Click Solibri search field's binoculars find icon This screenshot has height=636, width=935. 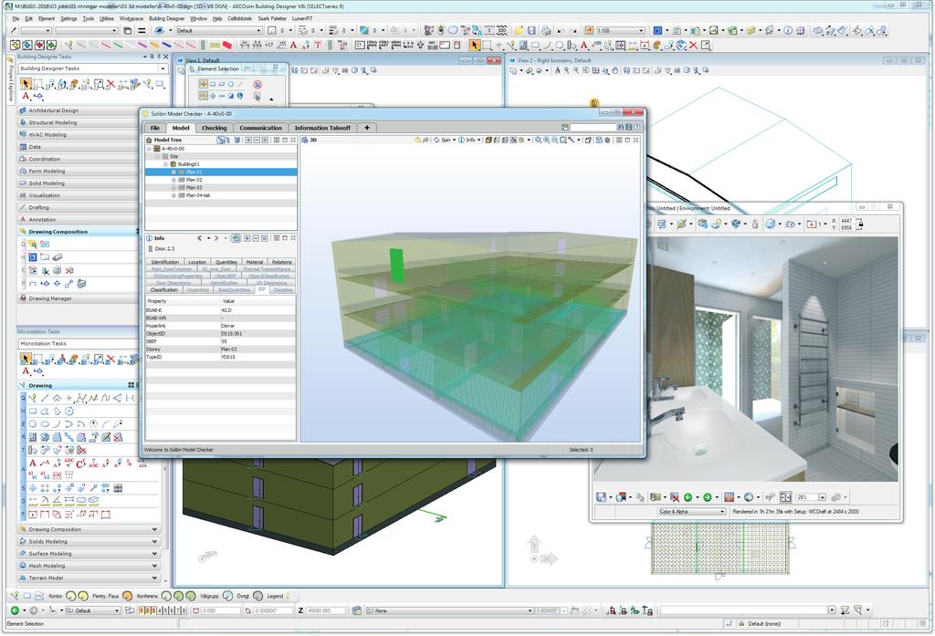point(621,127)
